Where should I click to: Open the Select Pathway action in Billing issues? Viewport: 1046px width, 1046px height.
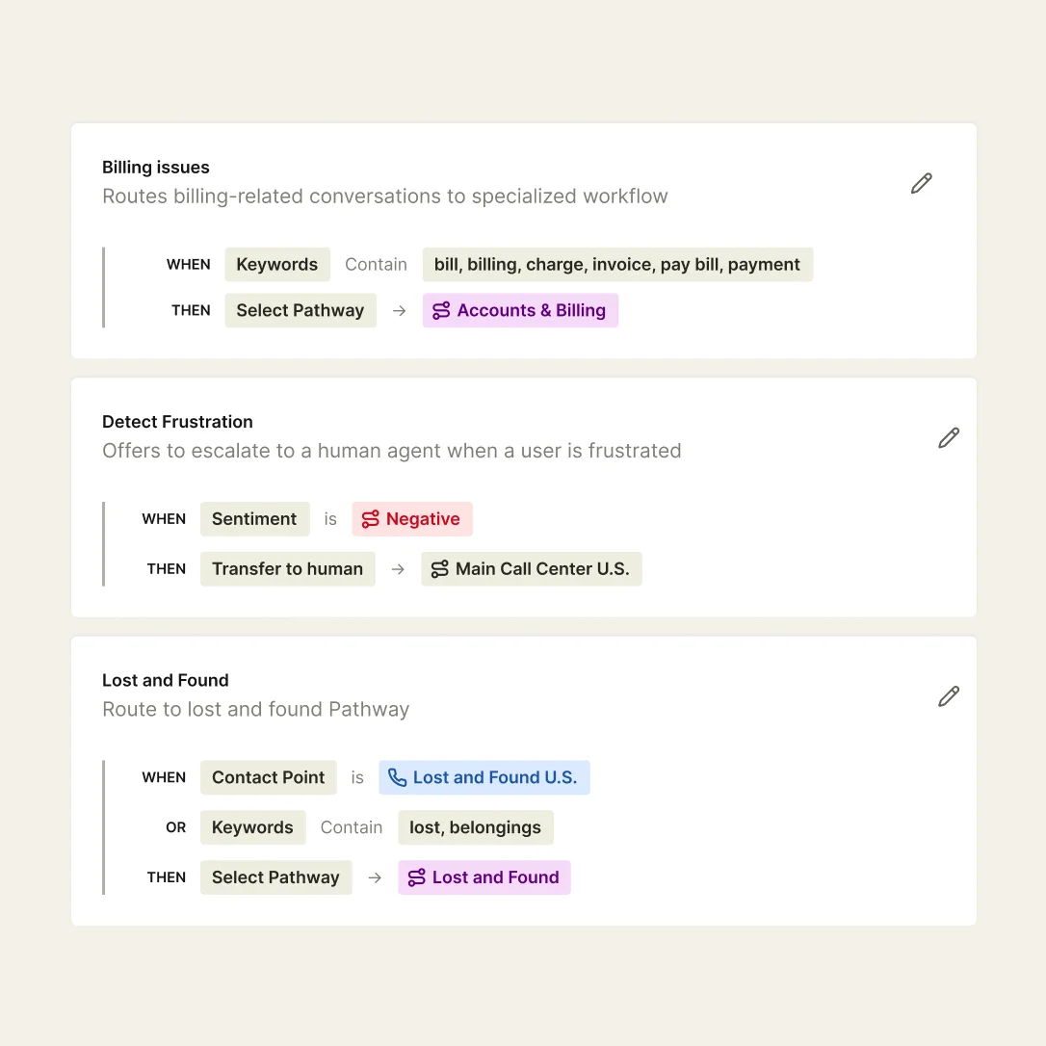300,310
